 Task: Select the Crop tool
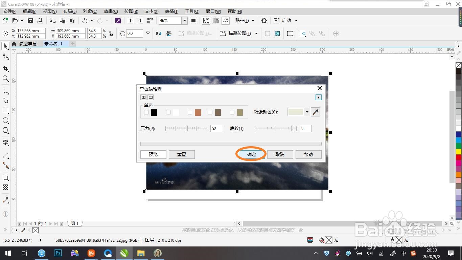tap(5, 69)
